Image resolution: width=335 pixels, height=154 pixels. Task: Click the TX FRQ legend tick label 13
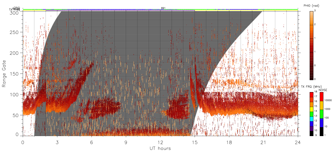click(x=316, y=116)
